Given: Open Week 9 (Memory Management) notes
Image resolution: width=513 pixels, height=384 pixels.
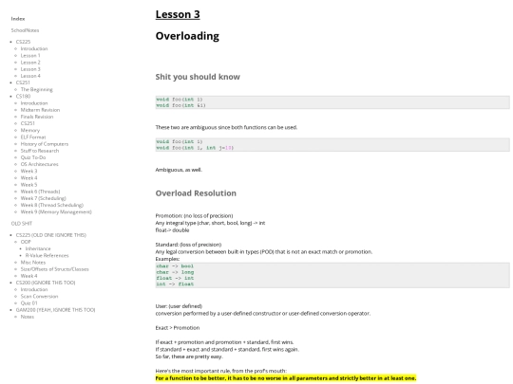Looking at the screenshot, I should coord(56,212).
